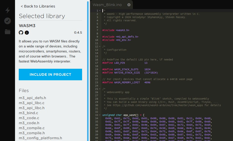Click the checkmark verify sidebar icon
The width and height of the screenshot is (233, 141).
click(8, 21)
